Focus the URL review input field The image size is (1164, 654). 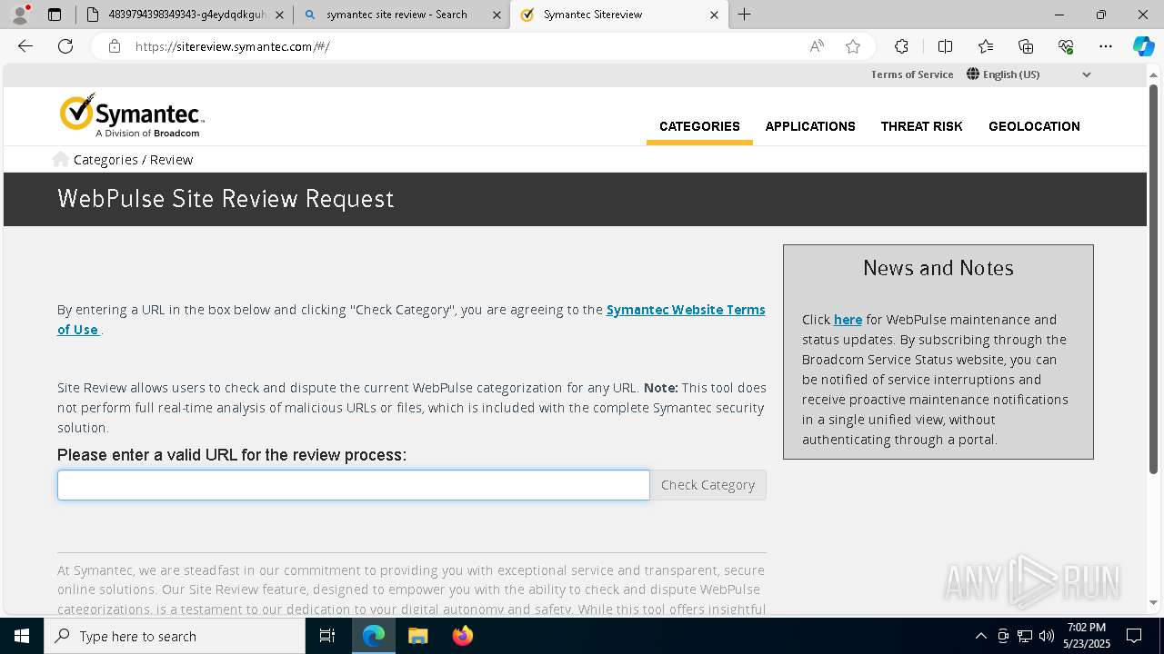(x=354, y=485)
